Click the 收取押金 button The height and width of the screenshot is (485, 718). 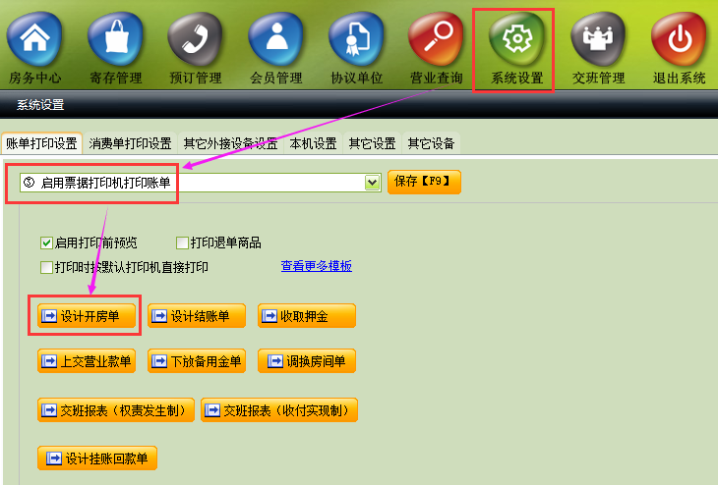pos(307,316)
